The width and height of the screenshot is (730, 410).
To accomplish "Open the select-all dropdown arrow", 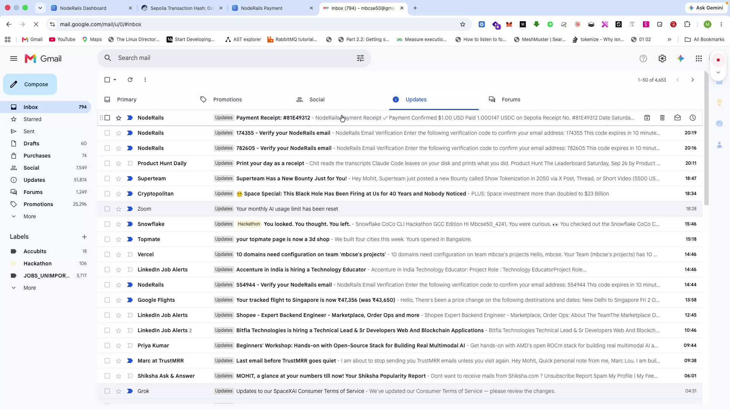I will click(115, 80).
